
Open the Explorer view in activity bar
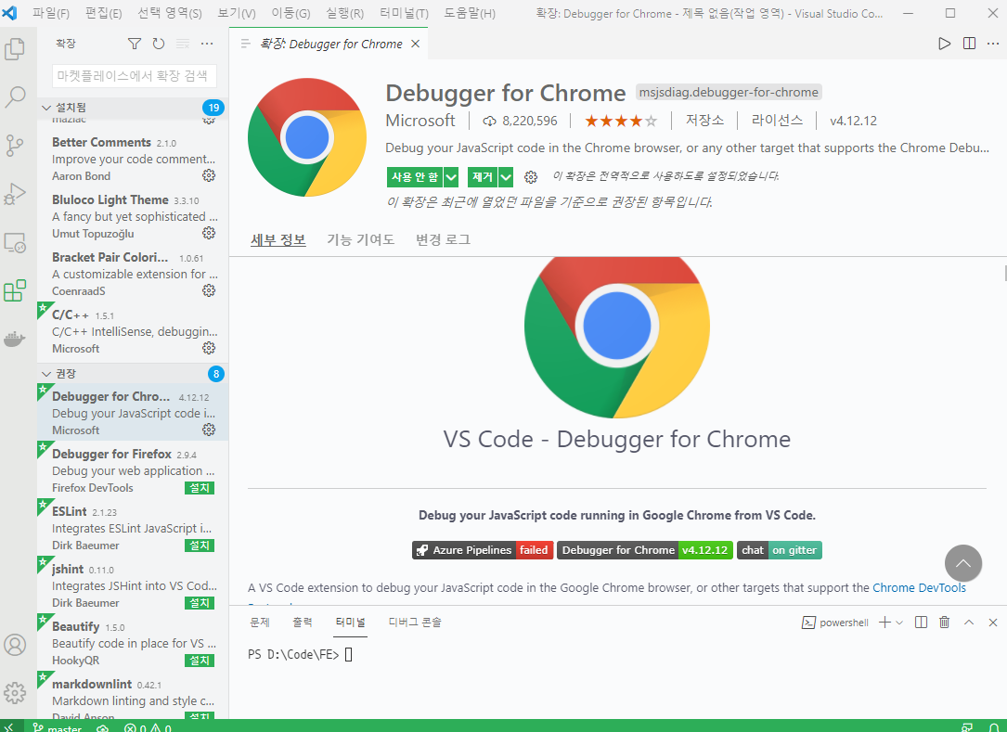(x=15, y=49)
